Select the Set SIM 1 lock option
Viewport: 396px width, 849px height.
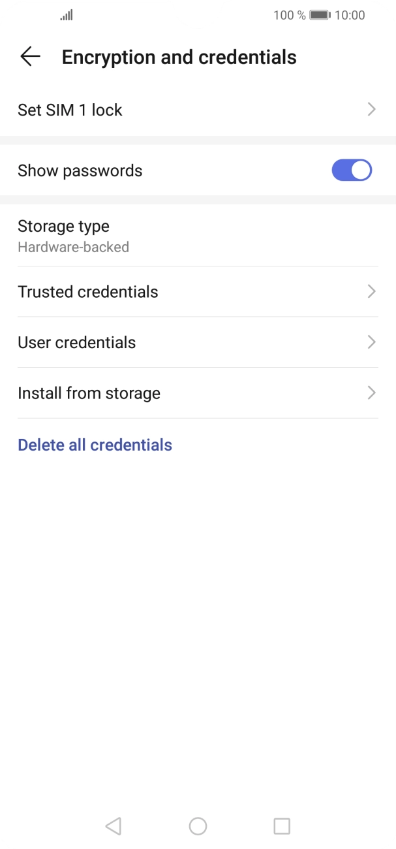(70, 110)
